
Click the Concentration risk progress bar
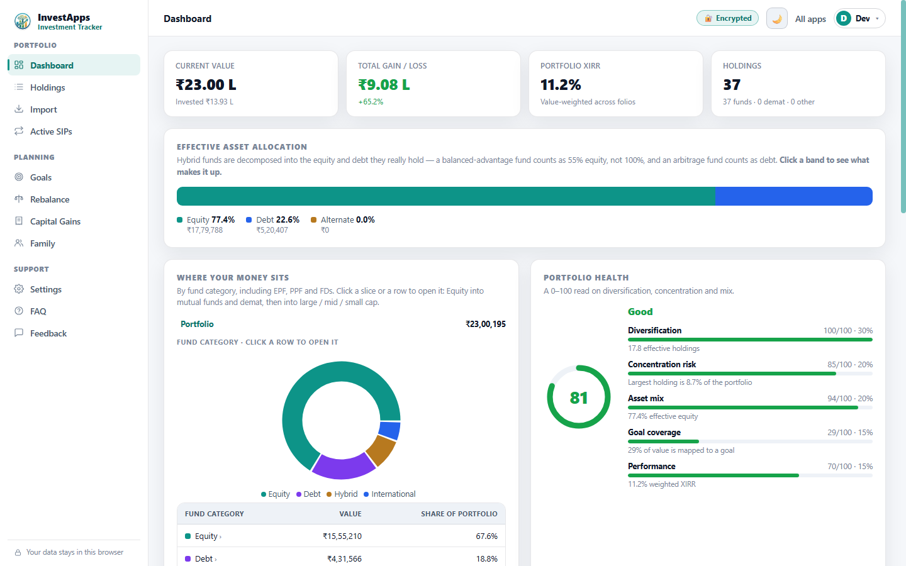pos(750,374)
